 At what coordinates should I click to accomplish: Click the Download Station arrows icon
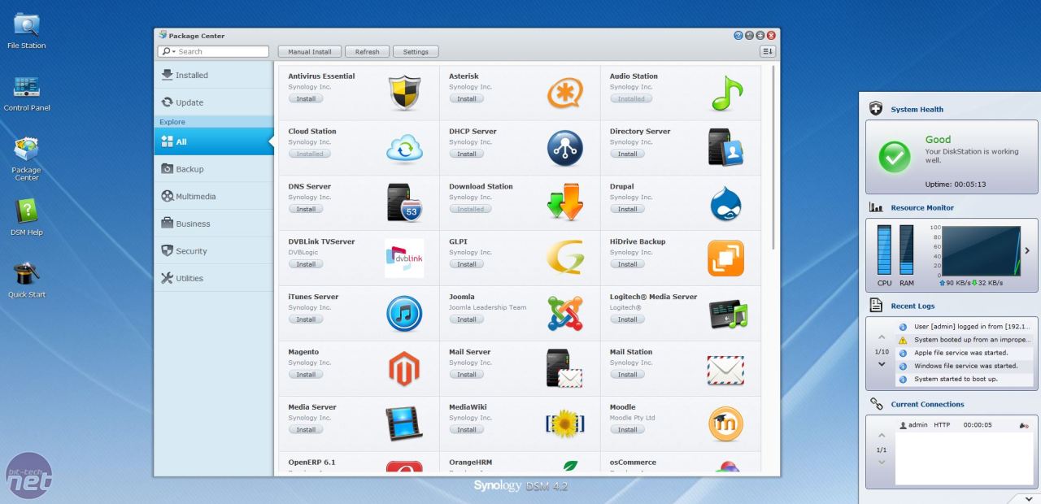565,203
